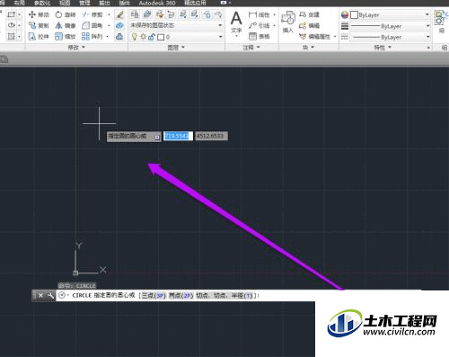Viewport: 449px width, 357px height.
Task: Choose the three-point (3P) command option
Action: (x=154, y=296)
